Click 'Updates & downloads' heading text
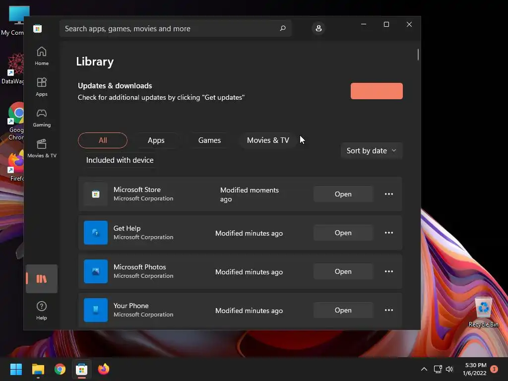The height and width of the screenshot is (381, 508). [115, 86]
